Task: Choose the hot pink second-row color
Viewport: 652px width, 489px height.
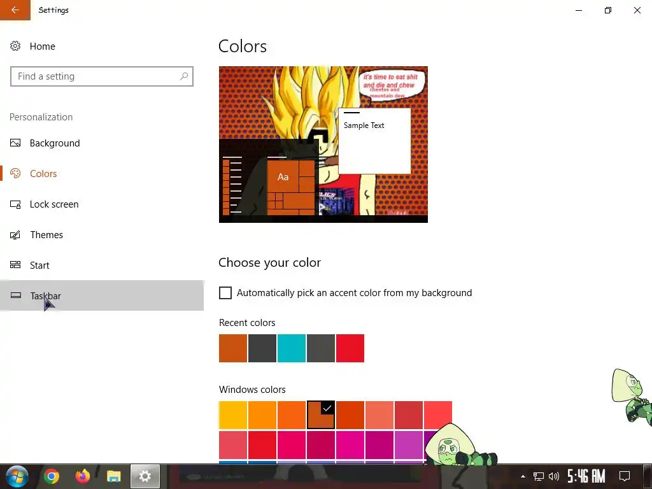Action: pyautogui.click(x=292, y=445)
